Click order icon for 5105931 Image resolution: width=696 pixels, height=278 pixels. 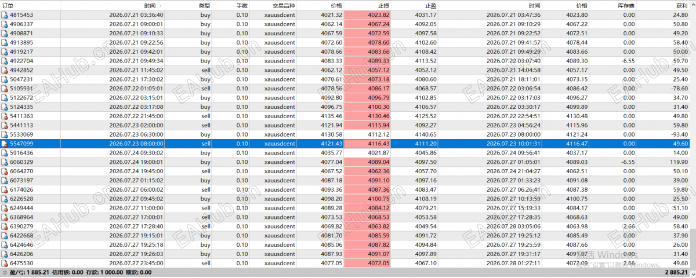click(5, 88)
